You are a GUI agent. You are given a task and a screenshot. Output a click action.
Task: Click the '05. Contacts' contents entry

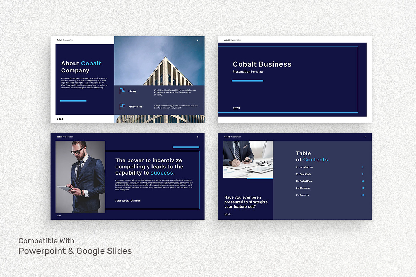coord(302,195)
